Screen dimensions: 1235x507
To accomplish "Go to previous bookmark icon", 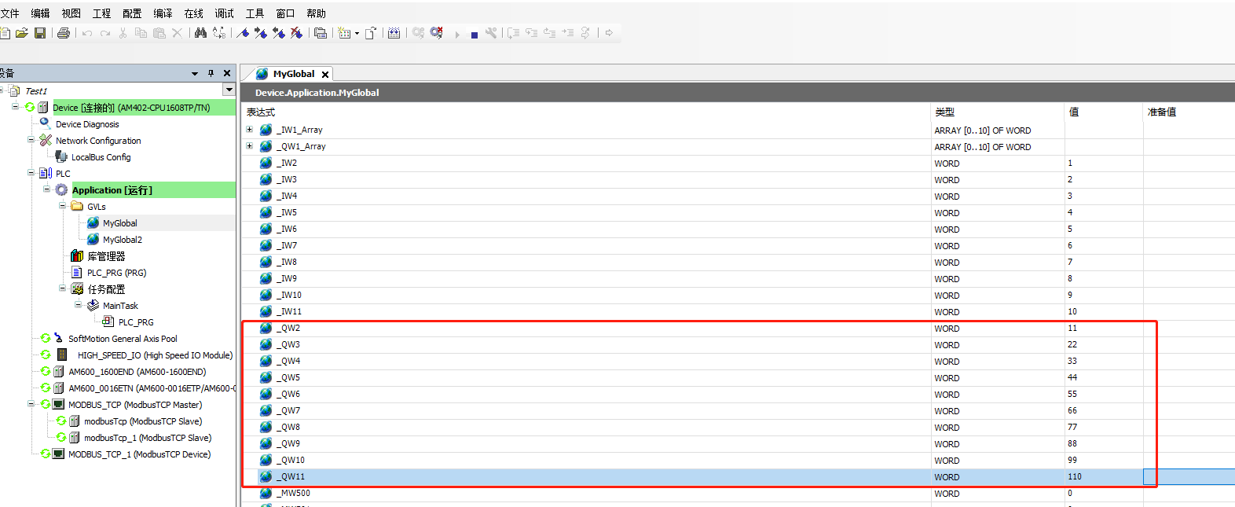I will pyautogui.click(x=278, y=33).
